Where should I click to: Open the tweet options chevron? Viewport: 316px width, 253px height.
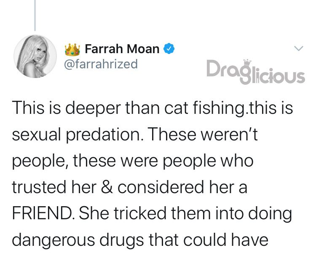pyautogui.click(x=298, y=48)
